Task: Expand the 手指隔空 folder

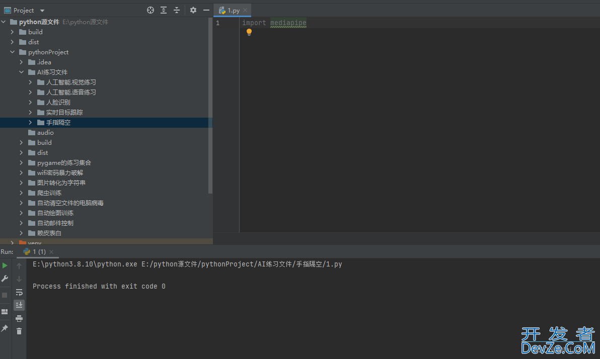Action: (31, 122)
